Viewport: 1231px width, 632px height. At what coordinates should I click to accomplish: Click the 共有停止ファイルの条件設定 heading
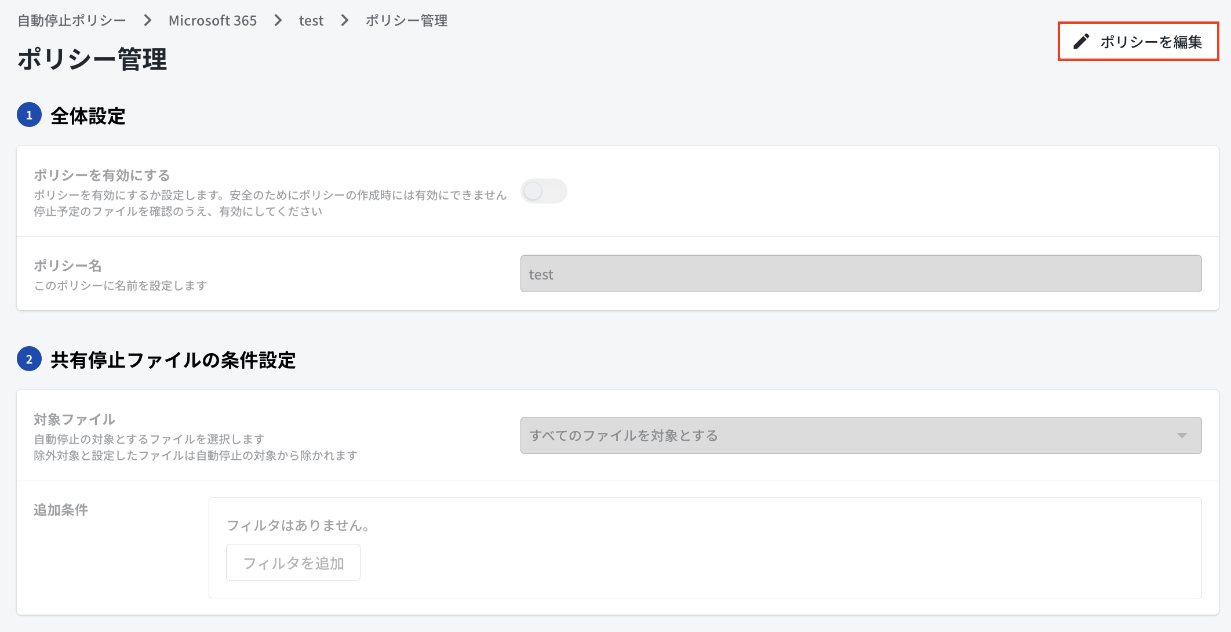[x=173, y=359]
